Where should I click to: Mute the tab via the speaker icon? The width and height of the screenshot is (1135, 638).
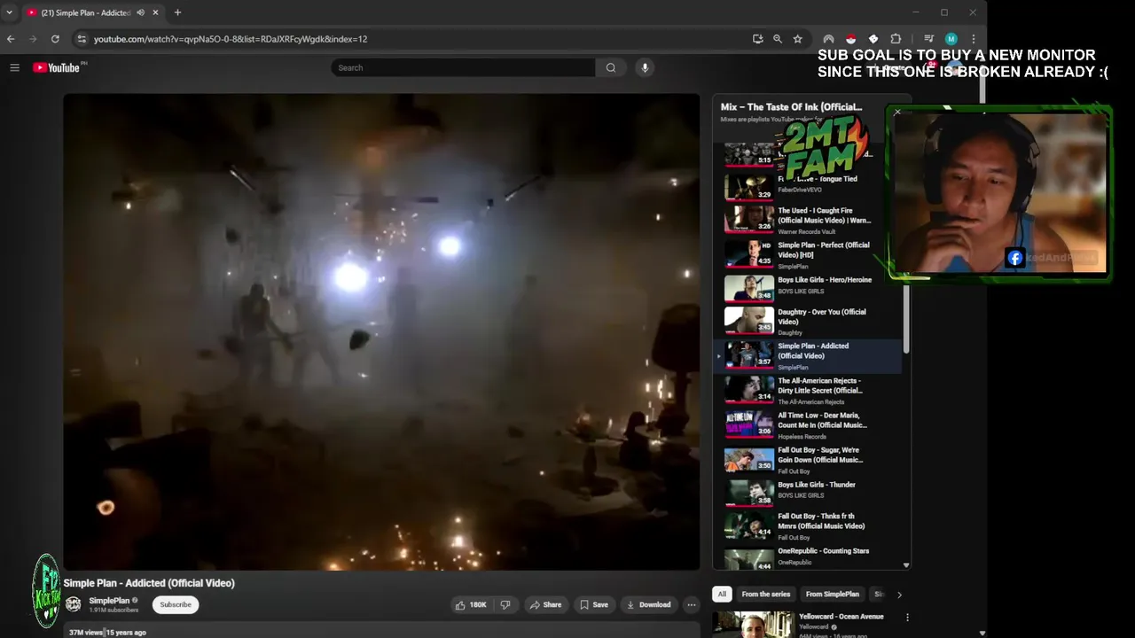[x=140, y=12]
